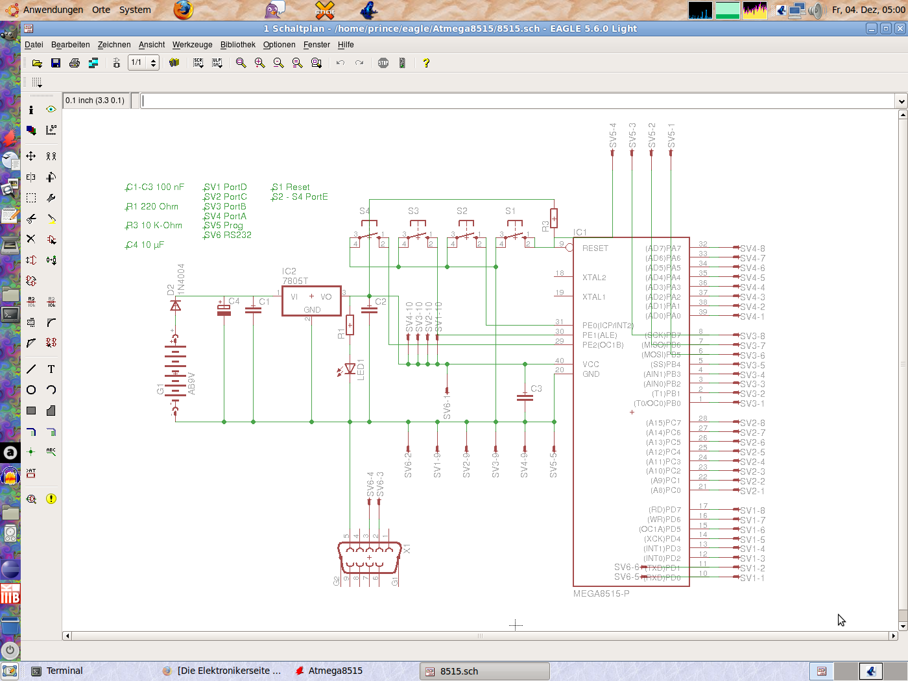Select the Delete X tool
The height and width of the screenshot is (681, 908).
pos(31,239)
